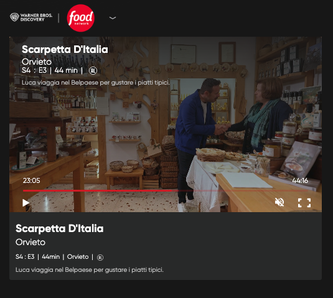Click the Scarpetta D'Italia title in video overlay
Image resolution: width=333 pixels, height=298 pixels.
(x=65, y=49)
